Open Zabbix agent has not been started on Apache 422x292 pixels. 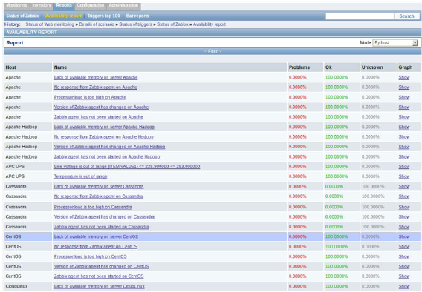coord(99,117)
